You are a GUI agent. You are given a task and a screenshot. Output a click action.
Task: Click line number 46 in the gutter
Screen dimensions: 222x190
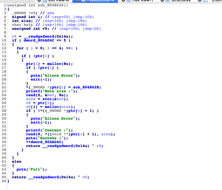(4, 181)
